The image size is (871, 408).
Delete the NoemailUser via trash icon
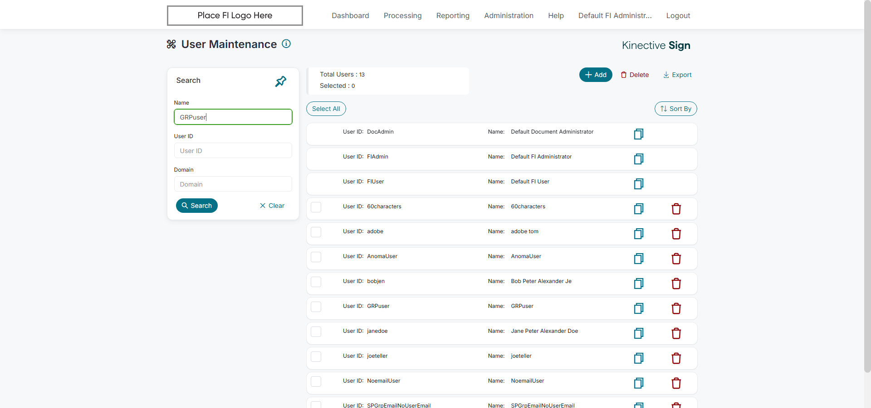click(x=676, y=383)
